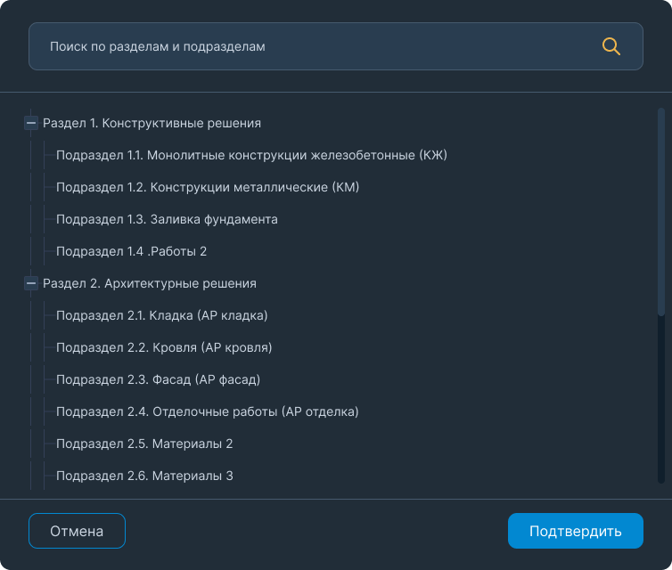Choose Подраздел 2.5 Материалы 2

(x=144, y=444)
